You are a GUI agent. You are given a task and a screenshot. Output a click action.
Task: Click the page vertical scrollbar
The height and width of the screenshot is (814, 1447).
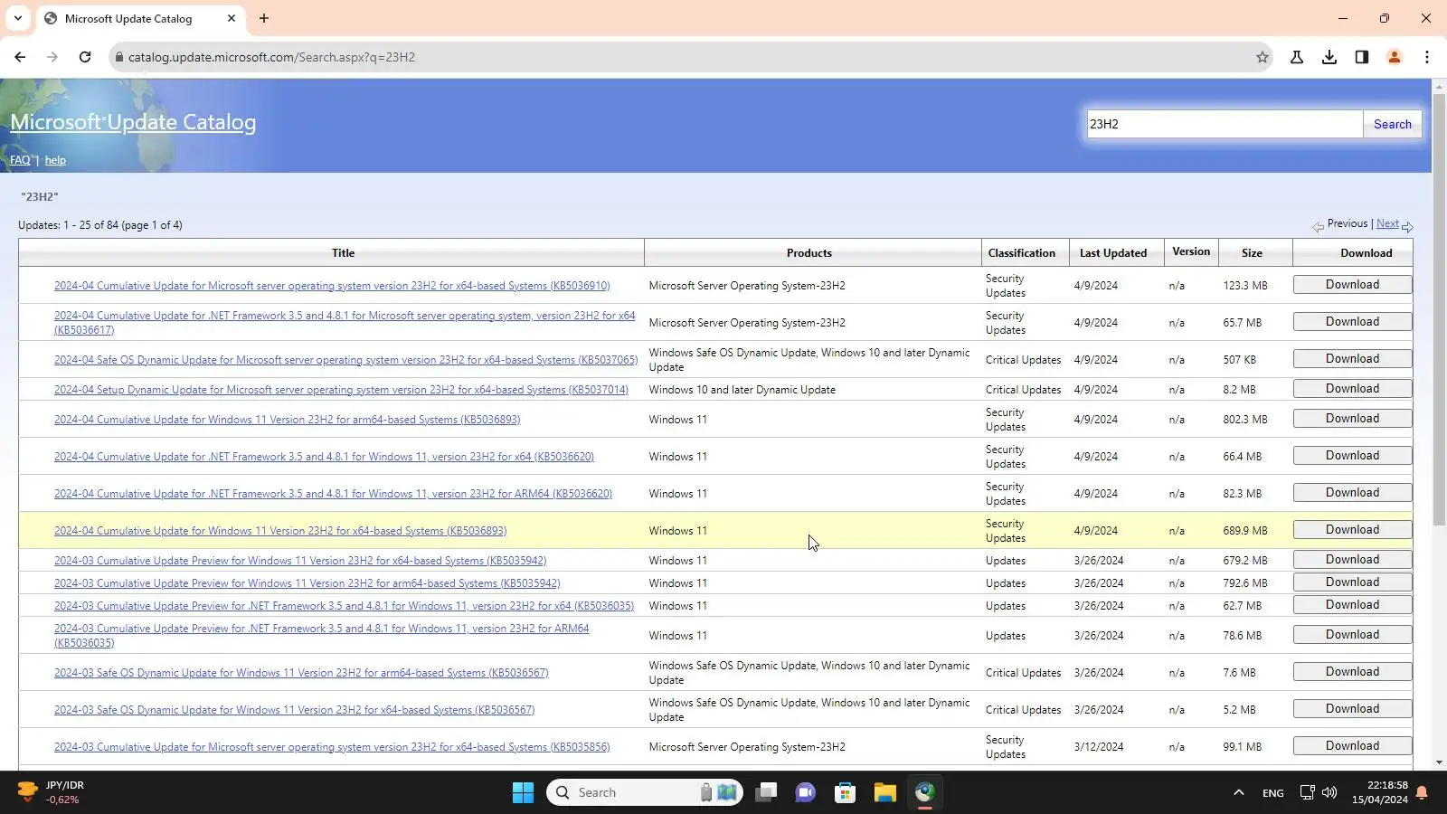point(1439,308)
